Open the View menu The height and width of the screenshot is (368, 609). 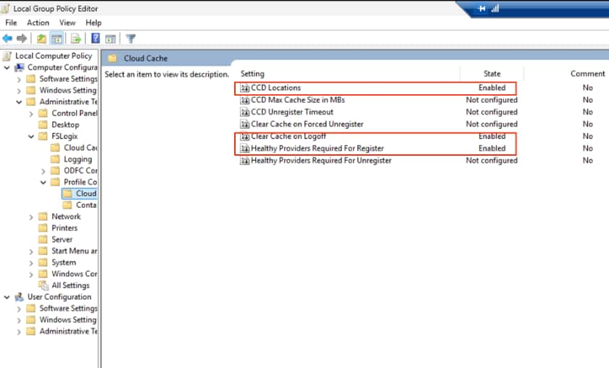tap(67, 23)
